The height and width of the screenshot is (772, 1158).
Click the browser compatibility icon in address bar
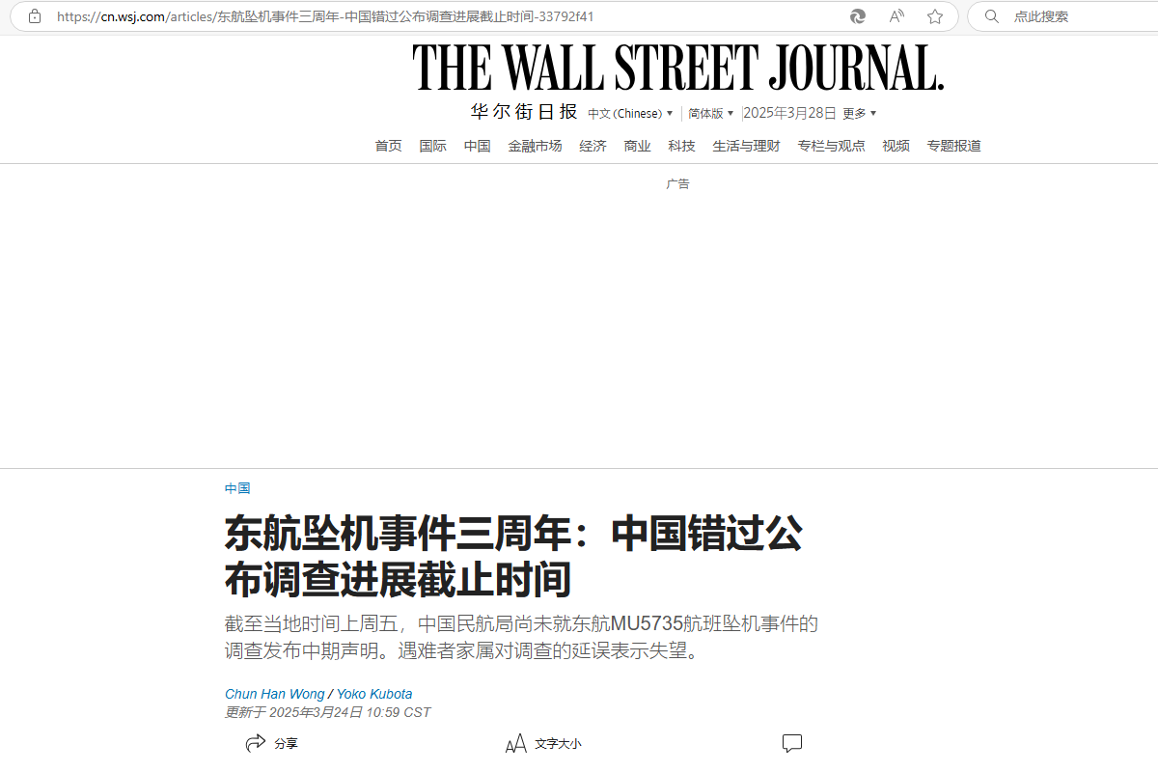(x=857, y=16)
